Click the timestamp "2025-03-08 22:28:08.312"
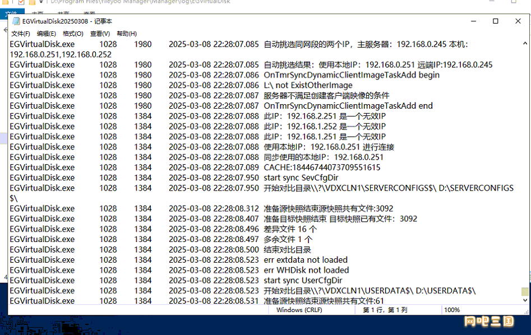The height and width of the screenshot is (335, 531). (214, 208)
